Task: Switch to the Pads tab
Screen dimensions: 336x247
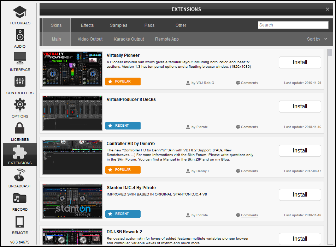Action: point(149,25)
